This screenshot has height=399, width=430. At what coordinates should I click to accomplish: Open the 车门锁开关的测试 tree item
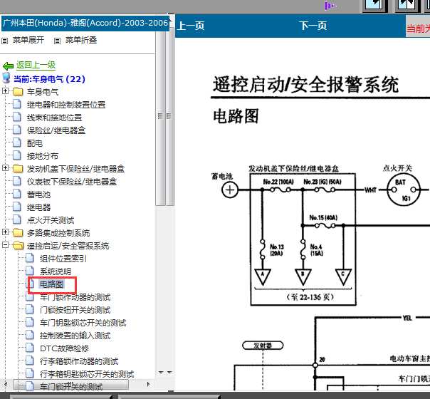71,387
